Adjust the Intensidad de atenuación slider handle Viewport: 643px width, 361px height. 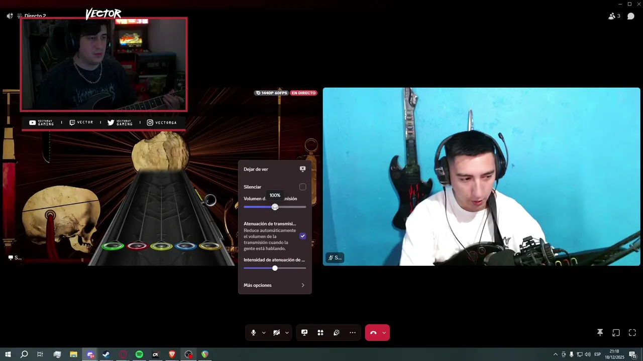(275, 268)
